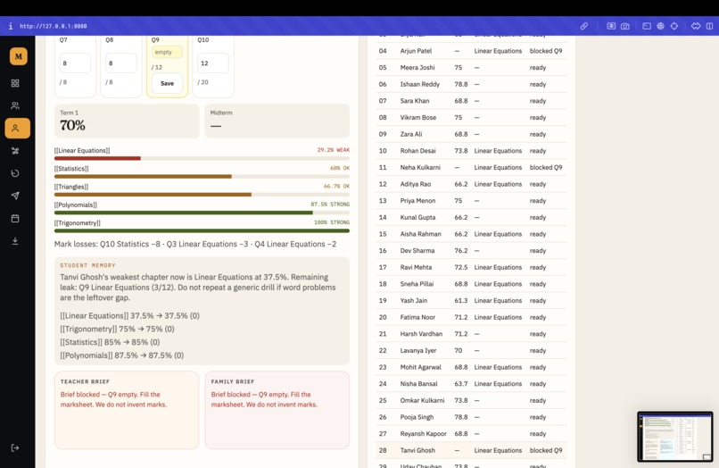
Task: Select the Arjun Patel row
Action: [x=471, y=51]
